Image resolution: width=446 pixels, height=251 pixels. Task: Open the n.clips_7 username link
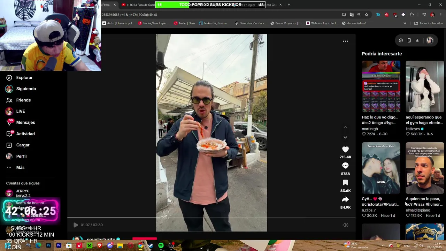[369, 210]
